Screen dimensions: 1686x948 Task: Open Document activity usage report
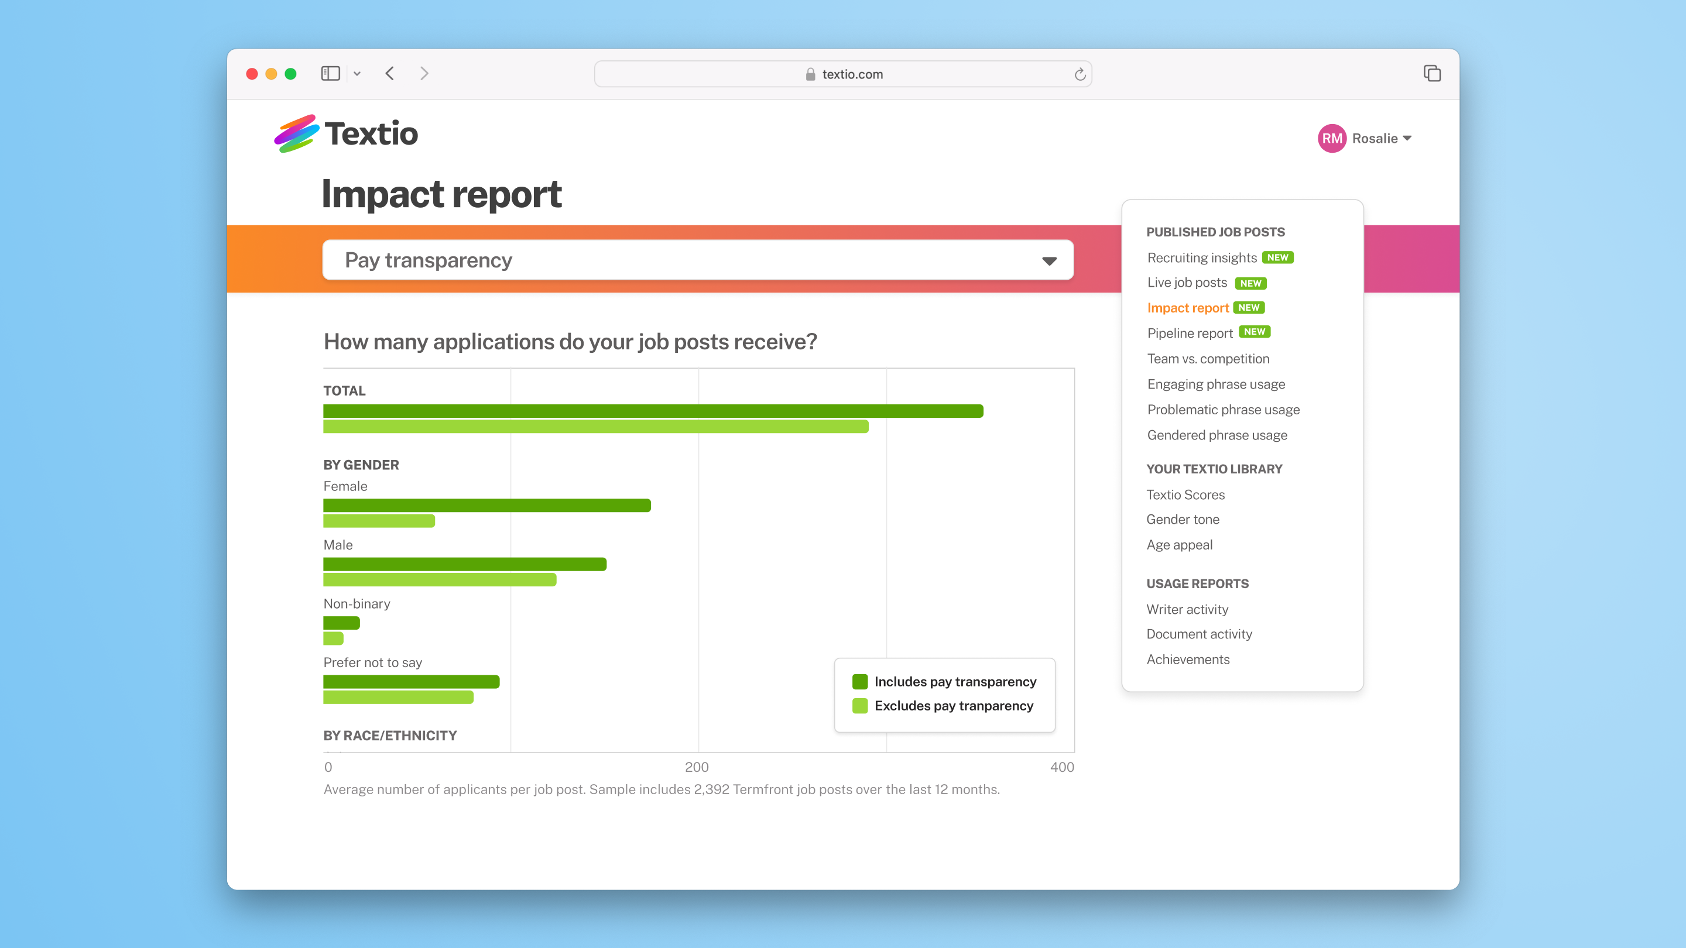[1199, 633]
